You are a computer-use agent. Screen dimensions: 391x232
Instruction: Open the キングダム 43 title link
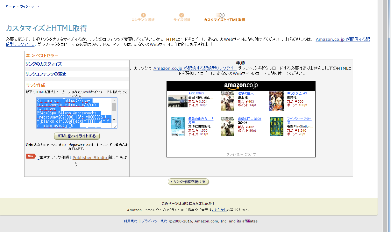pos(297,93)
